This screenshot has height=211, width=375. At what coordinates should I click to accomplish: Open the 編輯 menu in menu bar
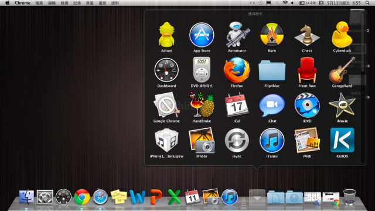coord(52,3)
